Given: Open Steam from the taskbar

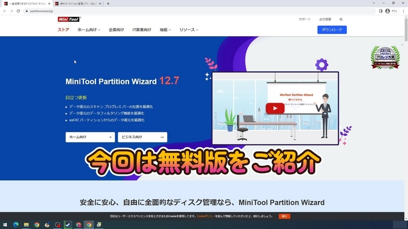Looking at the screenshot, I should point(68,224).
